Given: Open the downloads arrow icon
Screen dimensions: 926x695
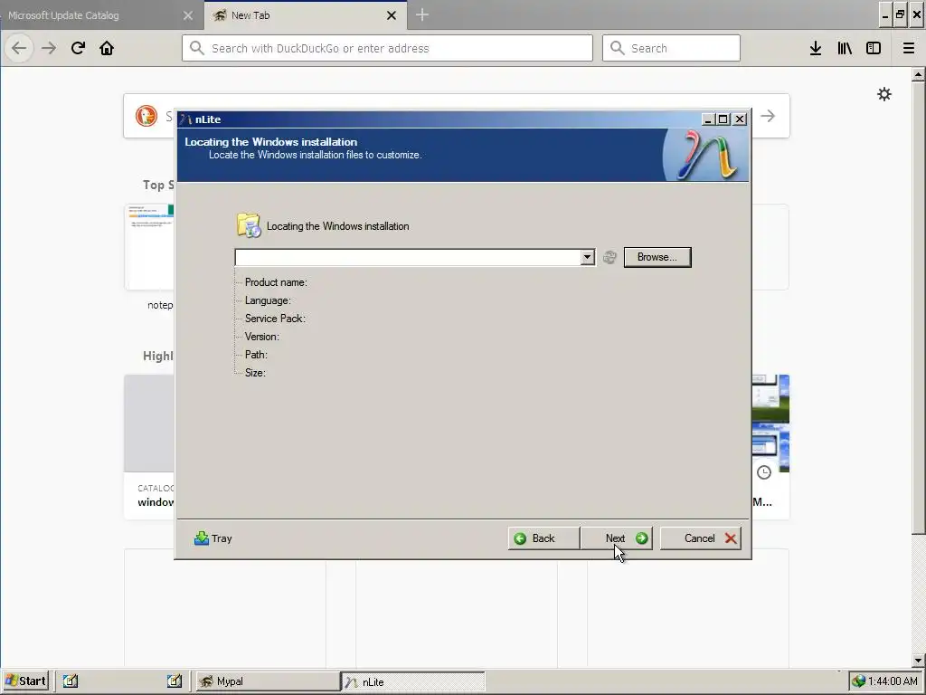Looking at the screenshot, I should [815, 48].
